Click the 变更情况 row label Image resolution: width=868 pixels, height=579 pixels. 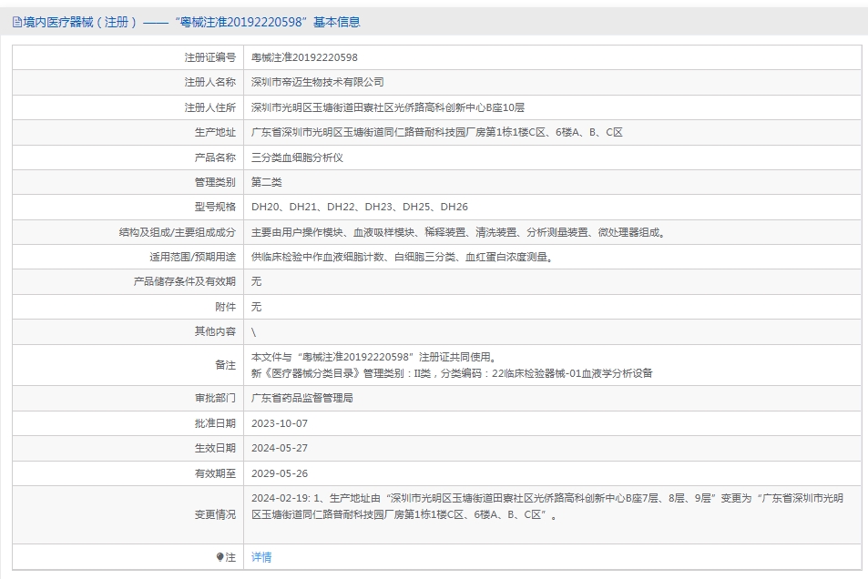coord(215,514)
